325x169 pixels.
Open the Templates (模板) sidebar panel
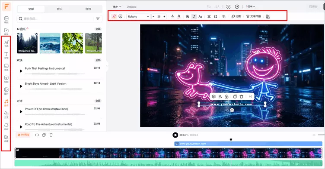[x=6, y=20]
